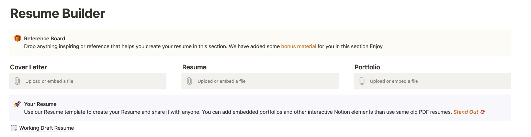Click the notepad icon beside Working Draft Resume
Viewport: 531px width, 137px height.
[x=14, y=128]
